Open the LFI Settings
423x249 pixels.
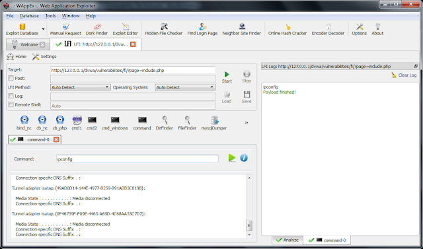click(44, 57)
